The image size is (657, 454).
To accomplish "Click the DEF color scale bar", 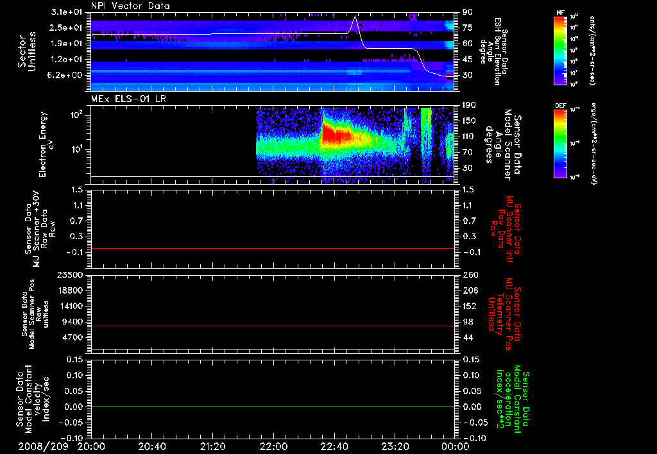I will pos(560,144).
